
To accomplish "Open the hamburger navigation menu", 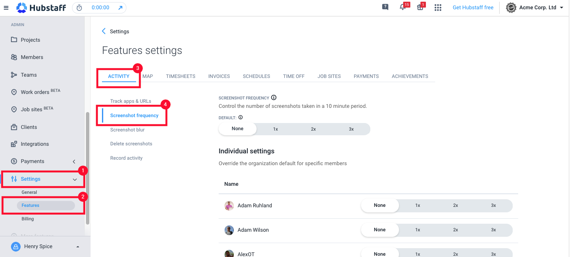I will [x=6, y=8].
